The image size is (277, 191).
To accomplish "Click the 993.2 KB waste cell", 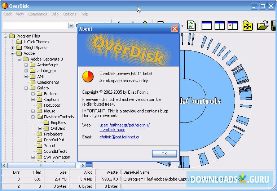I will (108, 179).
